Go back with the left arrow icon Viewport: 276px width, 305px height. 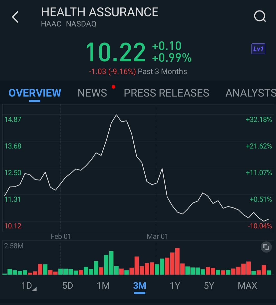[15, 17]
